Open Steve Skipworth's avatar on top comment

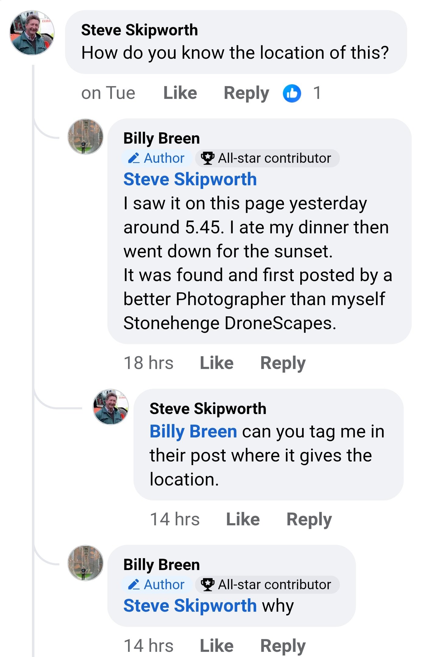point(32,33)
